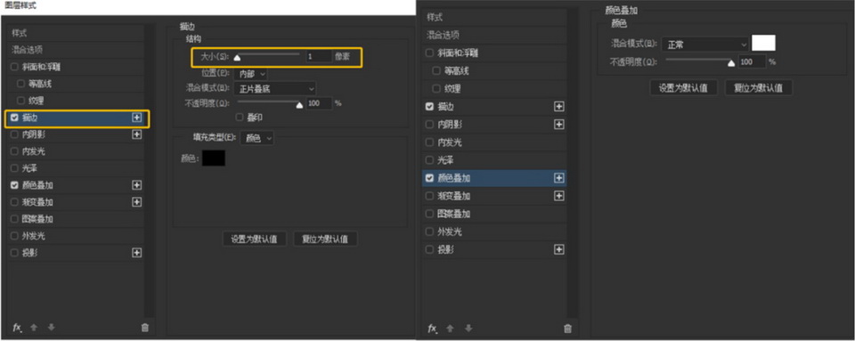Click 复位为默认值 button in Color Overlay dialog
Image resolution: width=855 pixels, height=341 pixels.
pyautogui.click(x=759, y=88)
